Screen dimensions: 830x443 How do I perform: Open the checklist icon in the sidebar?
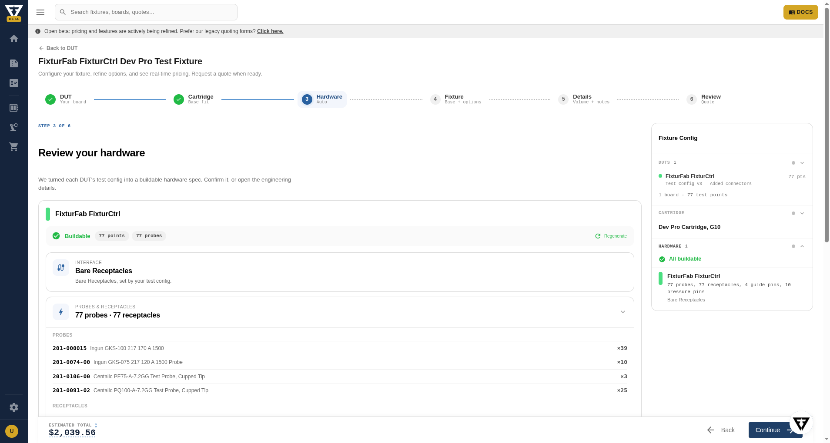pyautogui.click(x=14, y=83)
